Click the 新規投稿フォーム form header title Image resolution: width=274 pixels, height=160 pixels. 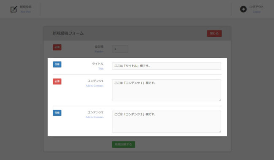click(68, 33)
